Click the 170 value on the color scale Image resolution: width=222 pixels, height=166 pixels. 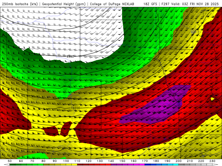point(145,161)
